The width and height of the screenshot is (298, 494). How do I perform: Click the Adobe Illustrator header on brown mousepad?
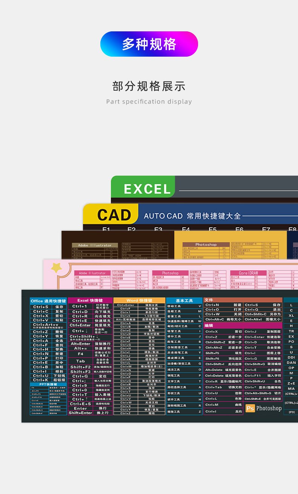pyautogui.click(x=95, y=245)
